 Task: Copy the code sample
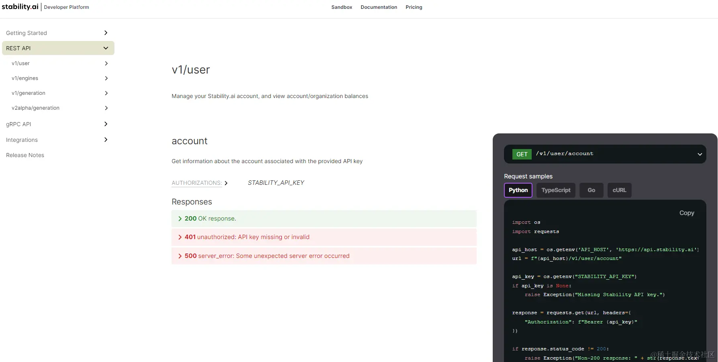[687, 213]
